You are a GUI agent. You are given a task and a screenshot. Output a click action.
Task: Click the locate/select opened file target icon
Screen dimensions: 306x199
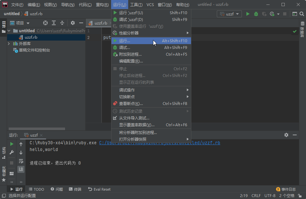point(45,23)
